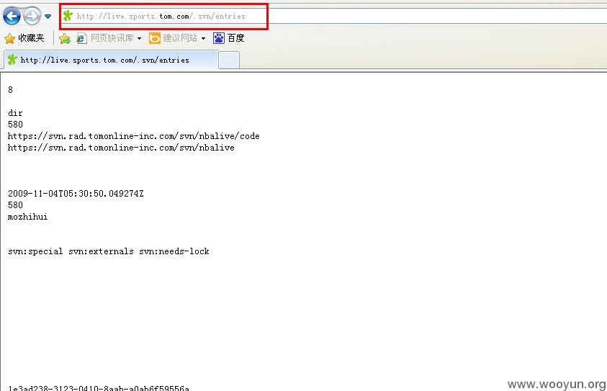Click the svn URL ending in nbalive/code

[133, 136]
